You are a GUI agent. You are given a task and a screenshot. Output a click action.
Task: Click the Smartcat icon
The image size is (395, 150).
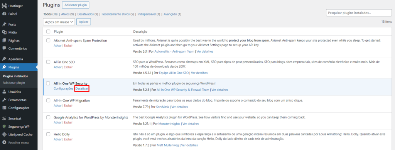click(x=4, y=118)
